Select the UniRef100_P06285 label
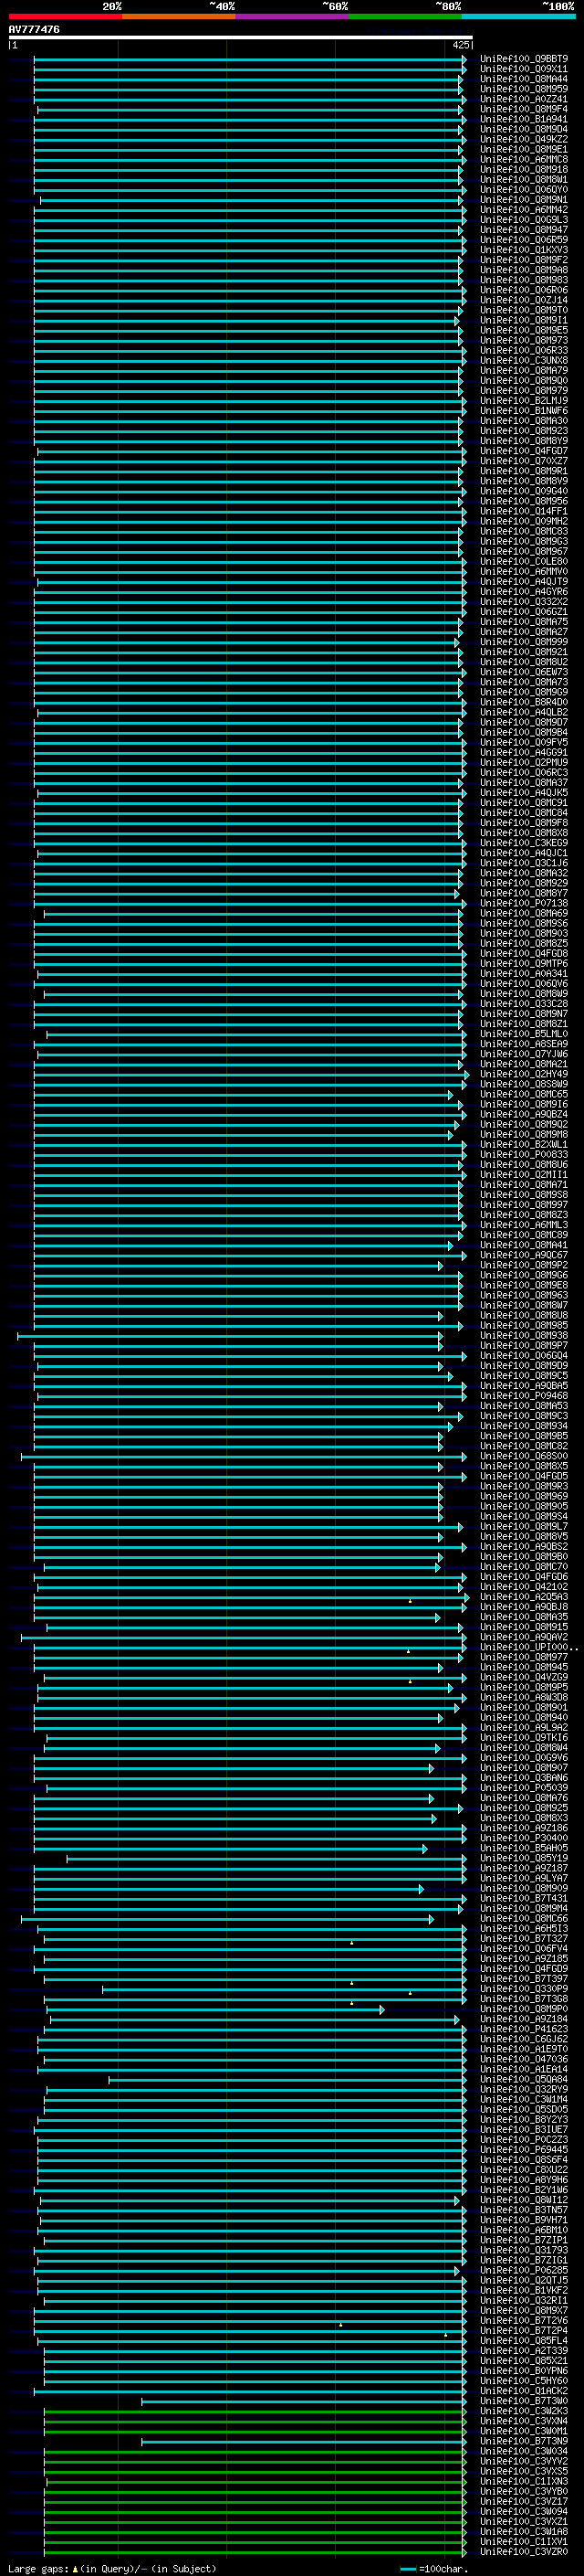 point(524,2270)
